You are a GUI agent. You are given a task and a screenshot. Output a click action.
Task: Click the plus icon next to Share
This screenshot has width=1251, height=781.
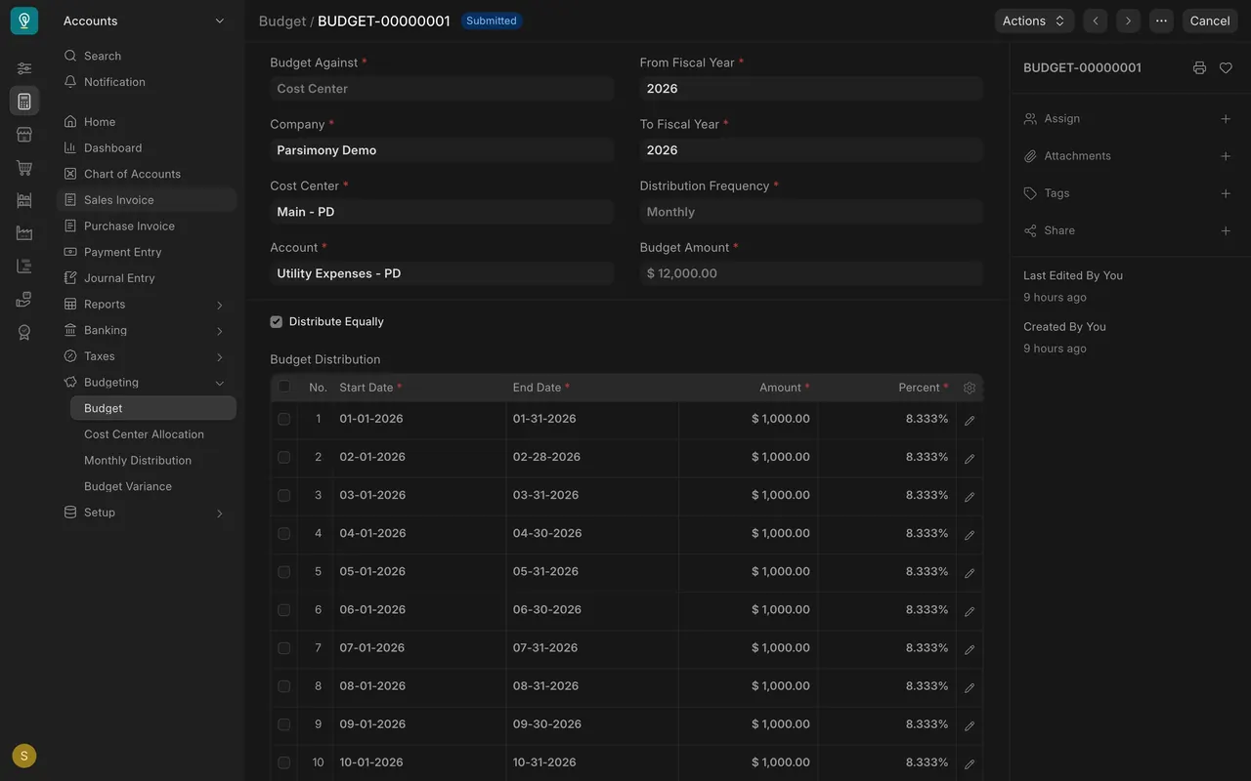coord(1226,230)
